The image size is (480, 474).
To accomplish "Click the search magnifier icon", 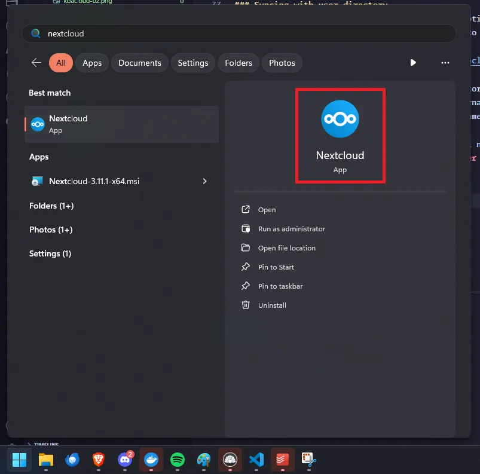I will (x=36, y=33).
